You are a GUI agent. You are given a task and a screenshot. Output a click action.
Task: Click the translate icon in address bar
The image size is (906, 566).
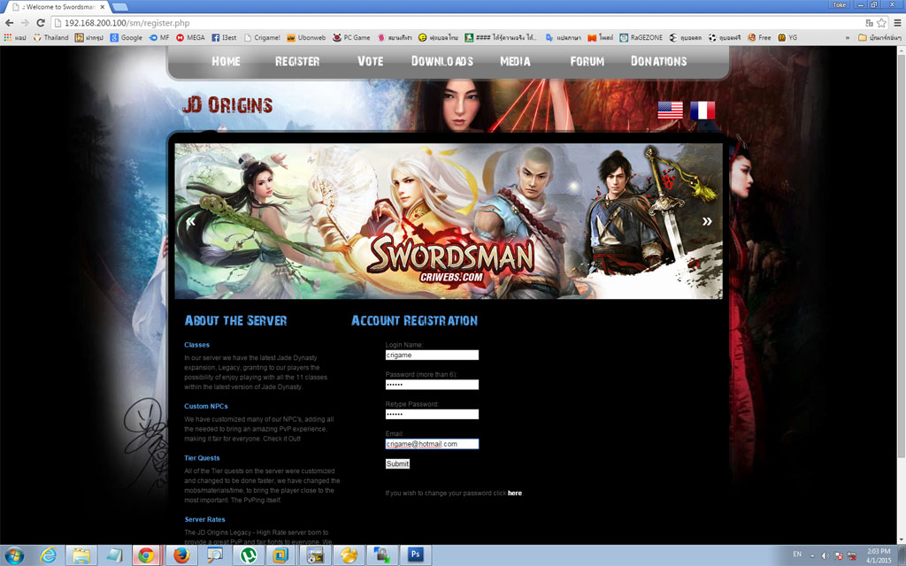869,23
